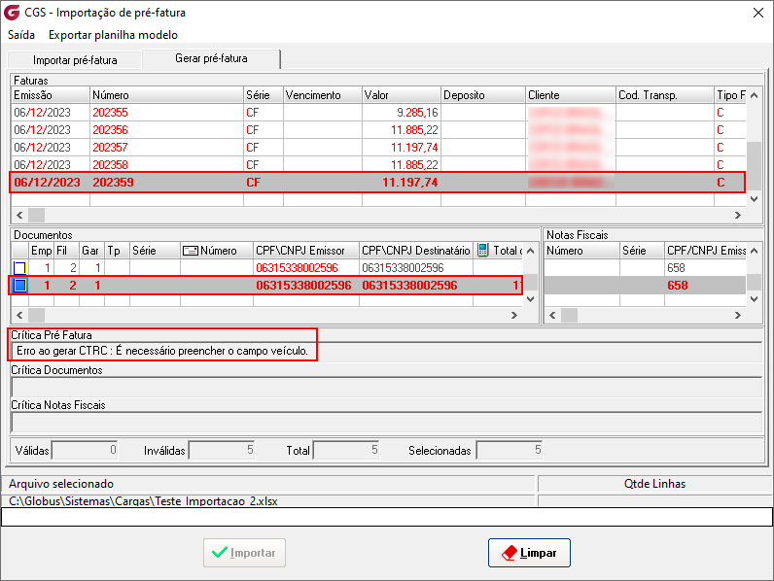Viewport: 774px width, 581px height.
Task: Click the Documentos horizontal scrollbar thumb
Action: pyautogui.click(x=37, y=315)
